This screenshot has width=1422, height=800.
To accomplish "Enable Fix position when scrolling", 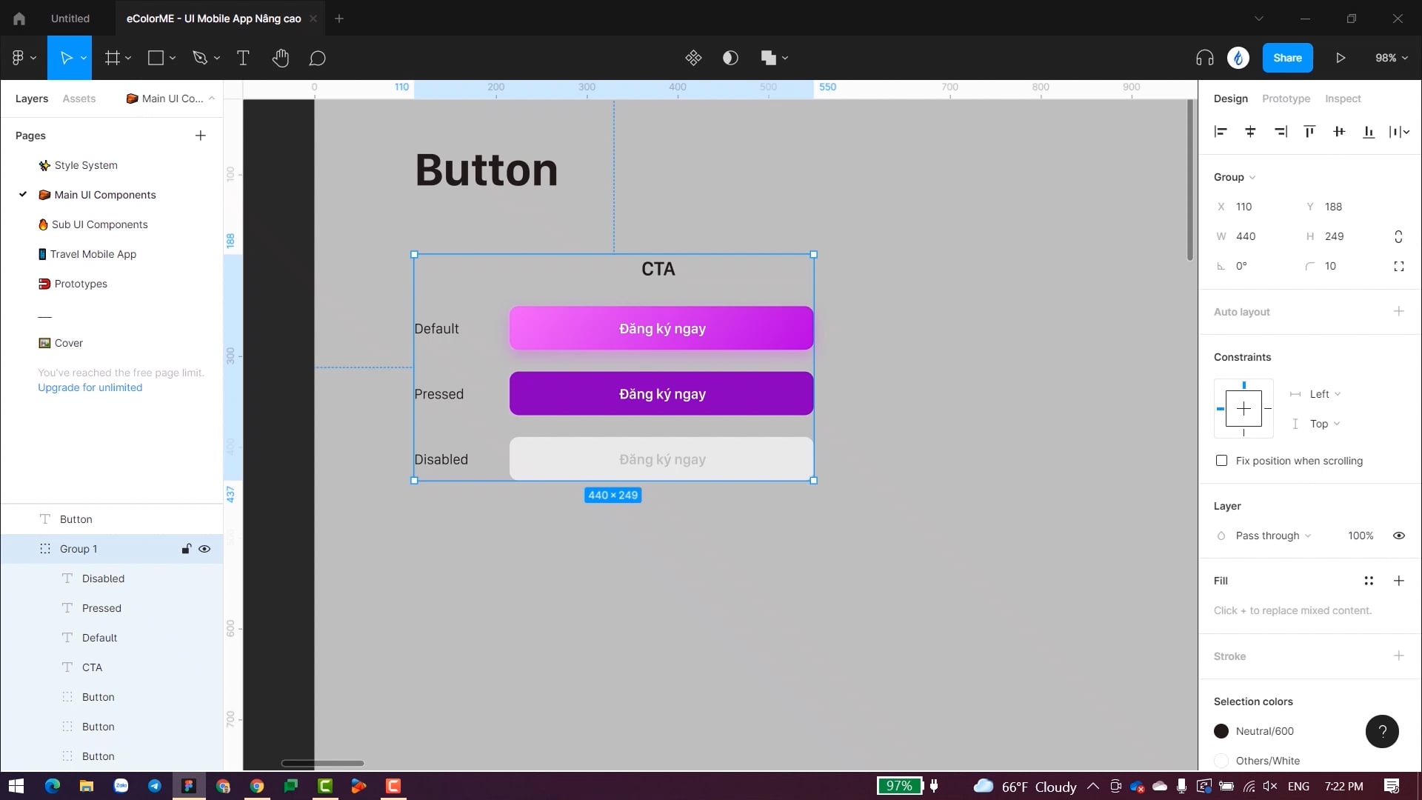I will (x=1221, y=461).
